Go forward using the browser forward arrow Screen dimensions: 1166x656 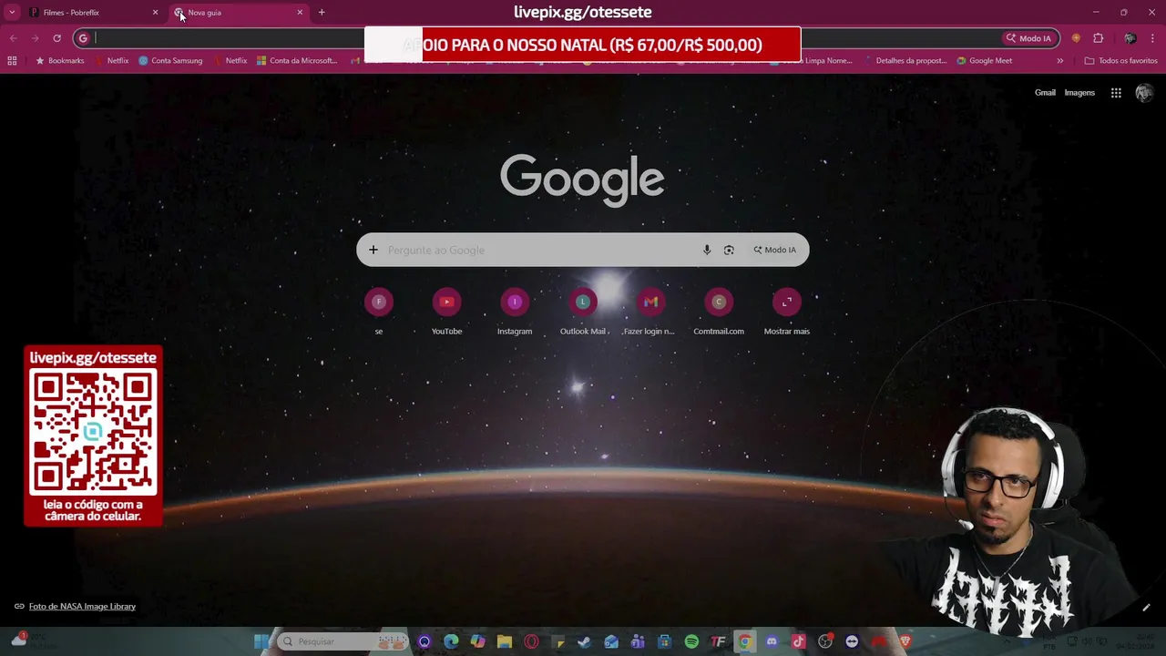click(x=35, y=38)
